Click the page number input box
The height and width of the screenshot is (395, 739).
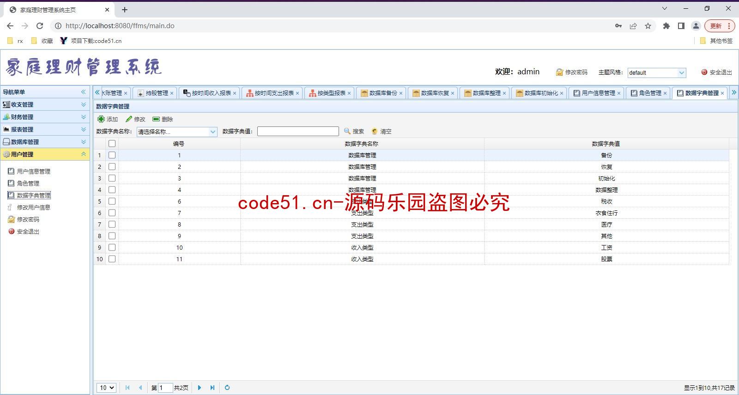point(165,388)
